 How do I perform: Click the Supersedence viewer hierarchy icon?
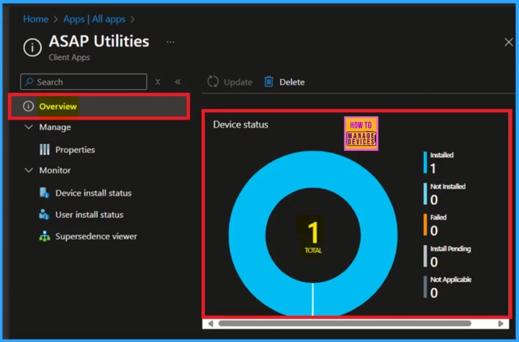[x=45, y=236]
